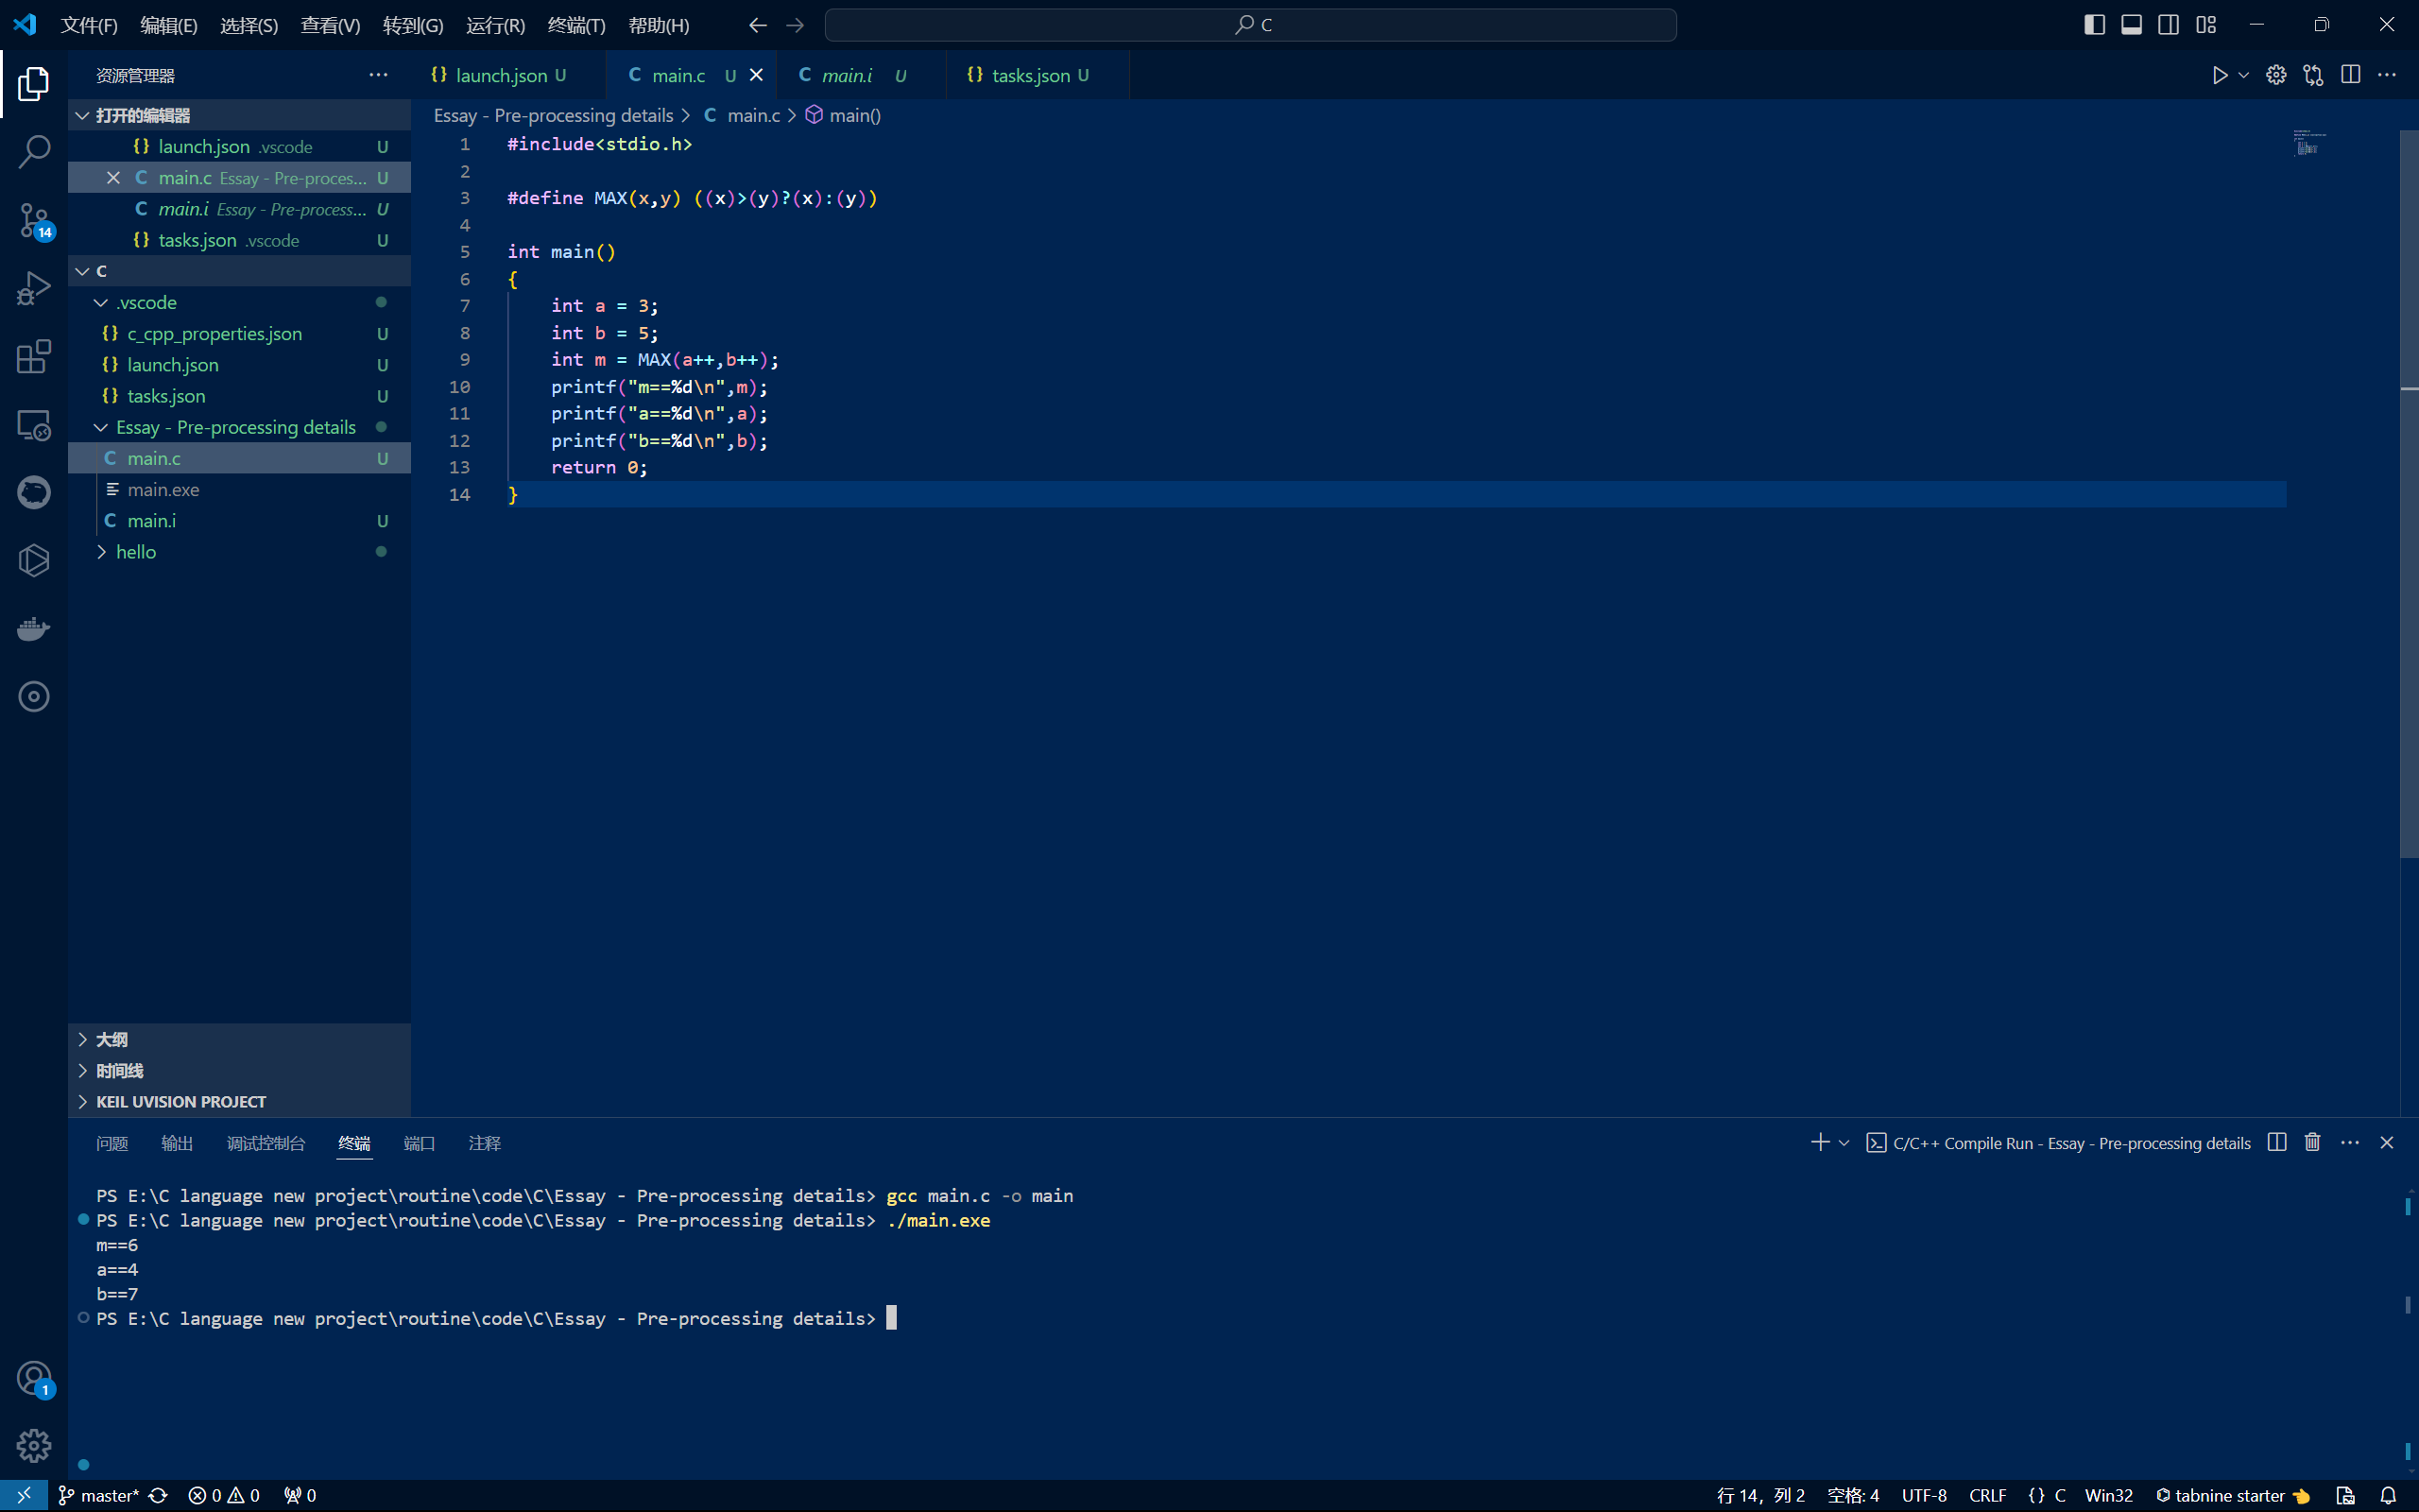Click the Run C file play button
2419x1512 pixels.
[x=2219, y=76]
